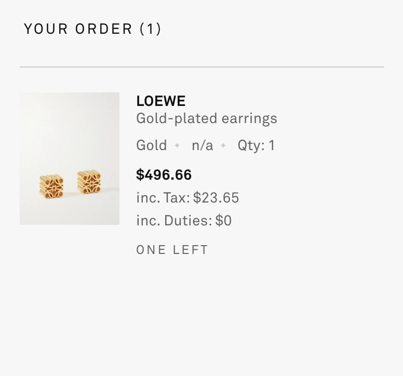Click the divider line below the heading
This screenshot has height=376, width=403.
tap(202, 67)
